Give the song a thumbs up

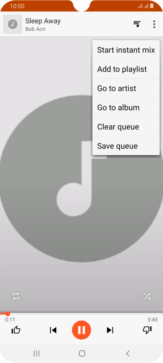coord(16,330)
